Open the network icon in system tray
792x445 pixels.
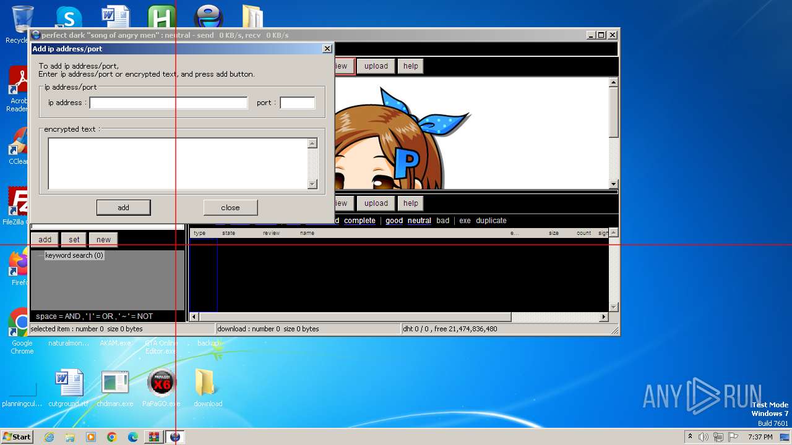[x=718, y=437]
